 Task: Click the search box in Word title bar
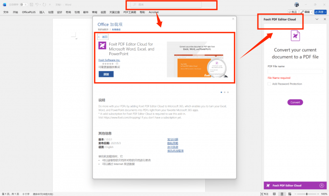coord(166,4)
